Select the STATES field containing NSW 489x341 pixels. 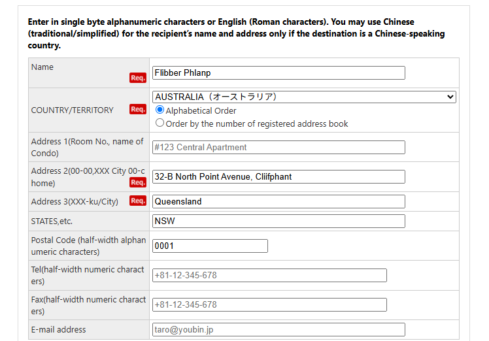[x=278, y=221]
